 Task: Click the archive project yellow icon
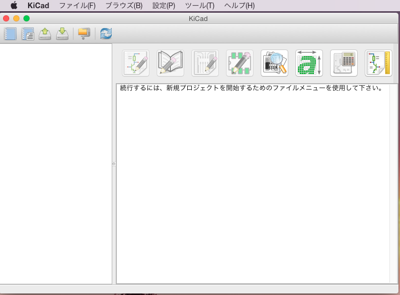pos(84,34)
